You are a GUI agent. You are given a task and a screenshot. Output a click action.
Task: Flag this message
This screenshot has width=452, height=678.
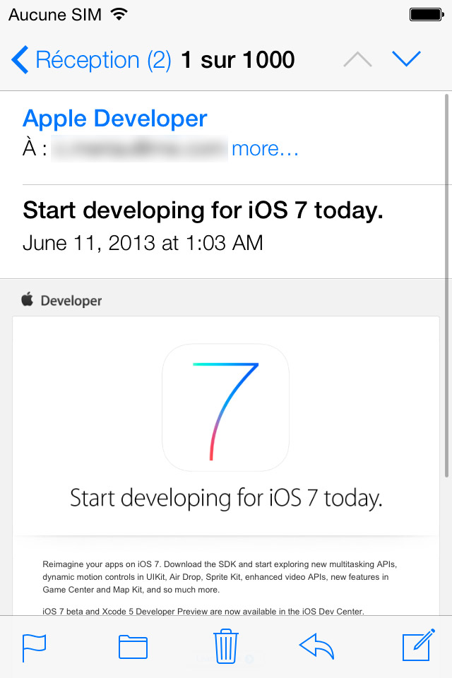pos(34,648)
